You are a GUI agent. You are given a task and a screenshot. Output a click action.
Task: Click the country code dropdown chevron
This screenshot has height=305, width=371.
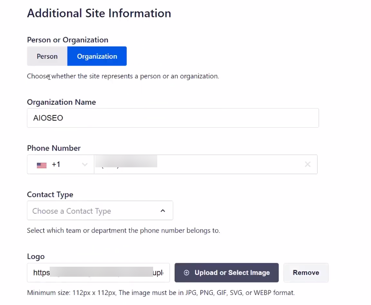(x=85, y=165)
